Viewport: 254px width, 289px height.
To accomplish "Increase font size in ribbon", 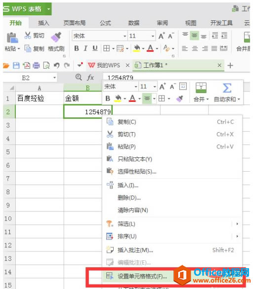I will 161,36.
